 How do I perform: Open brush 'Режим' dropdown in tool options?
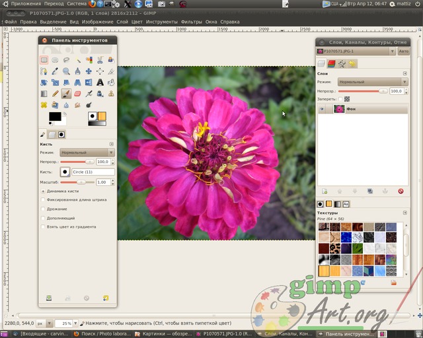coord(87,152)
